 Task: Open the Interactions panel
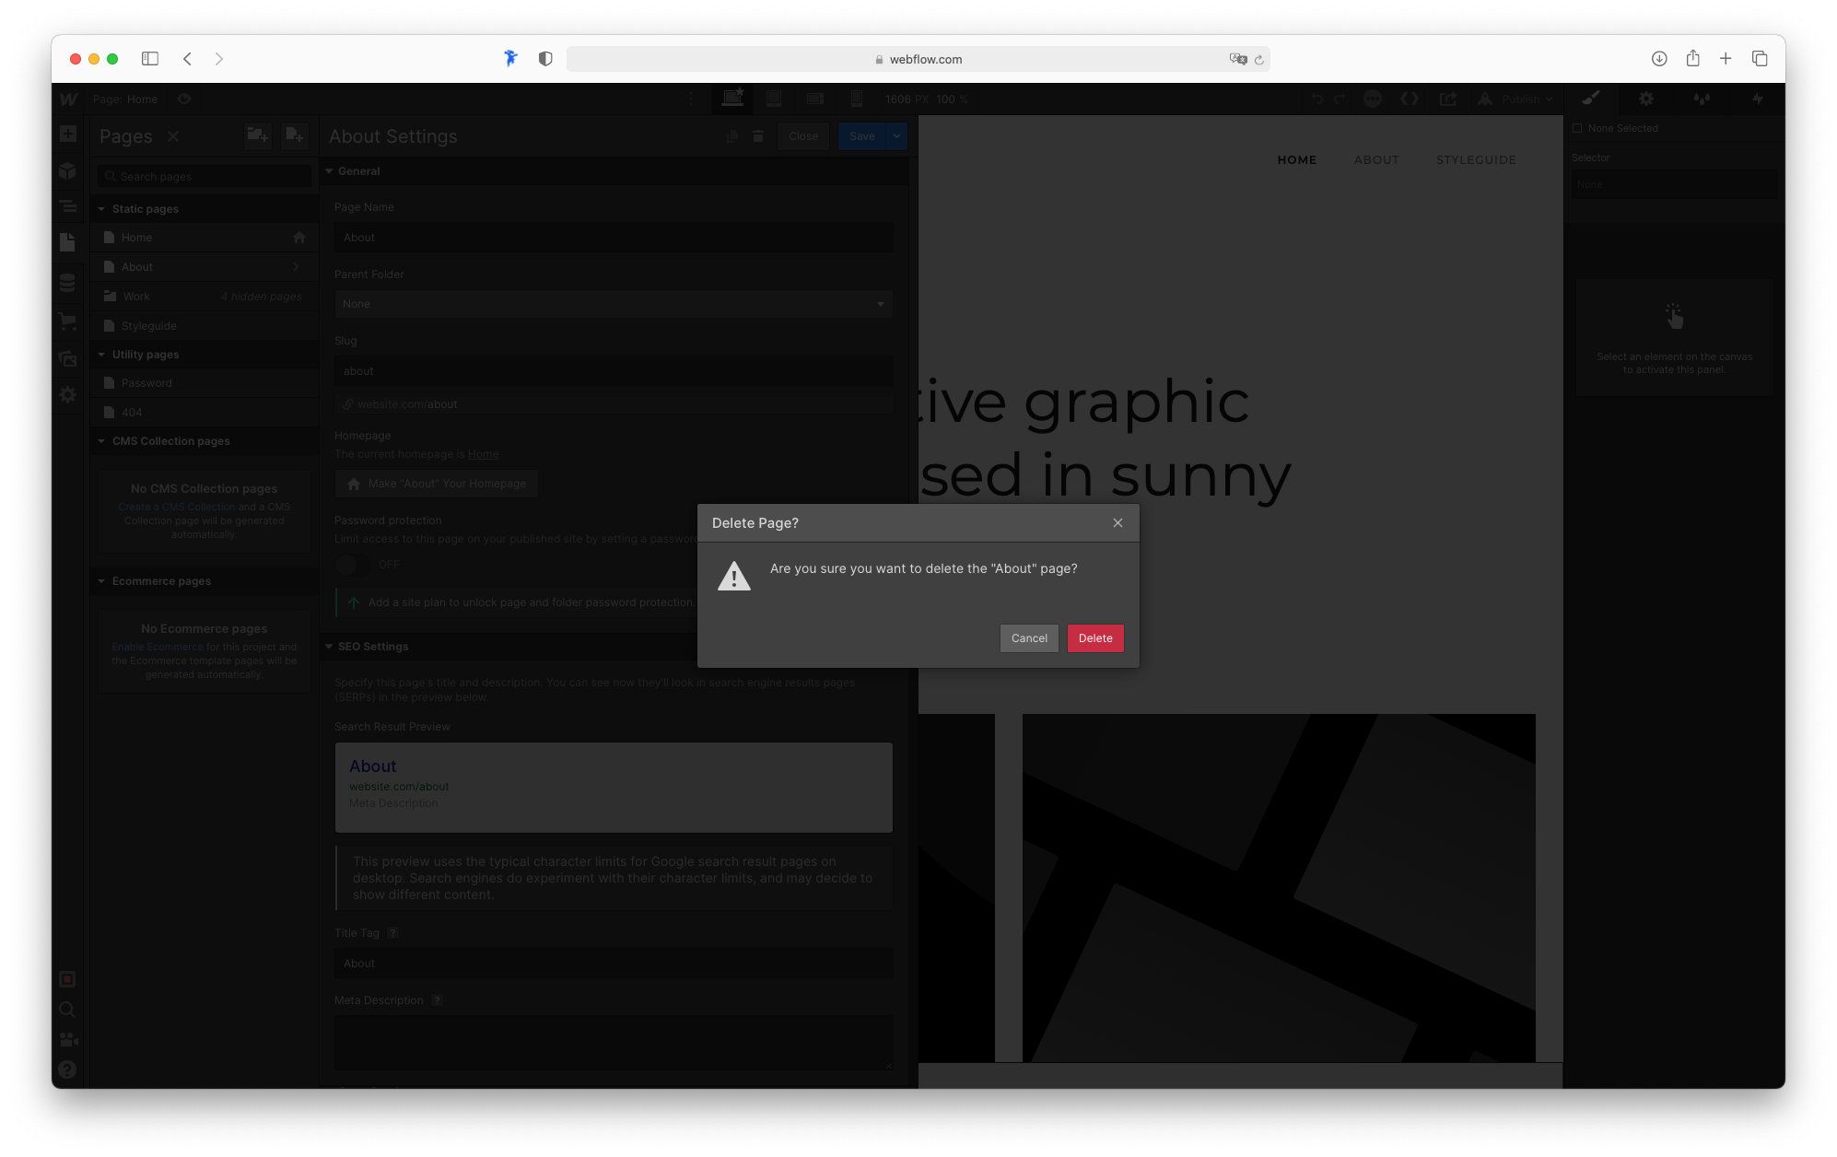coord(1702,99)
